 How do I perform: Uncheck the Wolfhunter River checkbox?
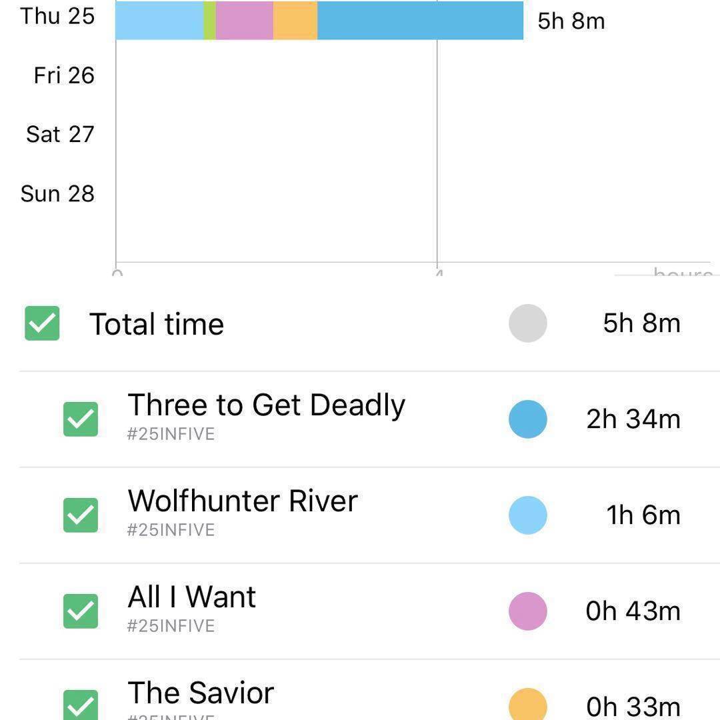[81, 515]
